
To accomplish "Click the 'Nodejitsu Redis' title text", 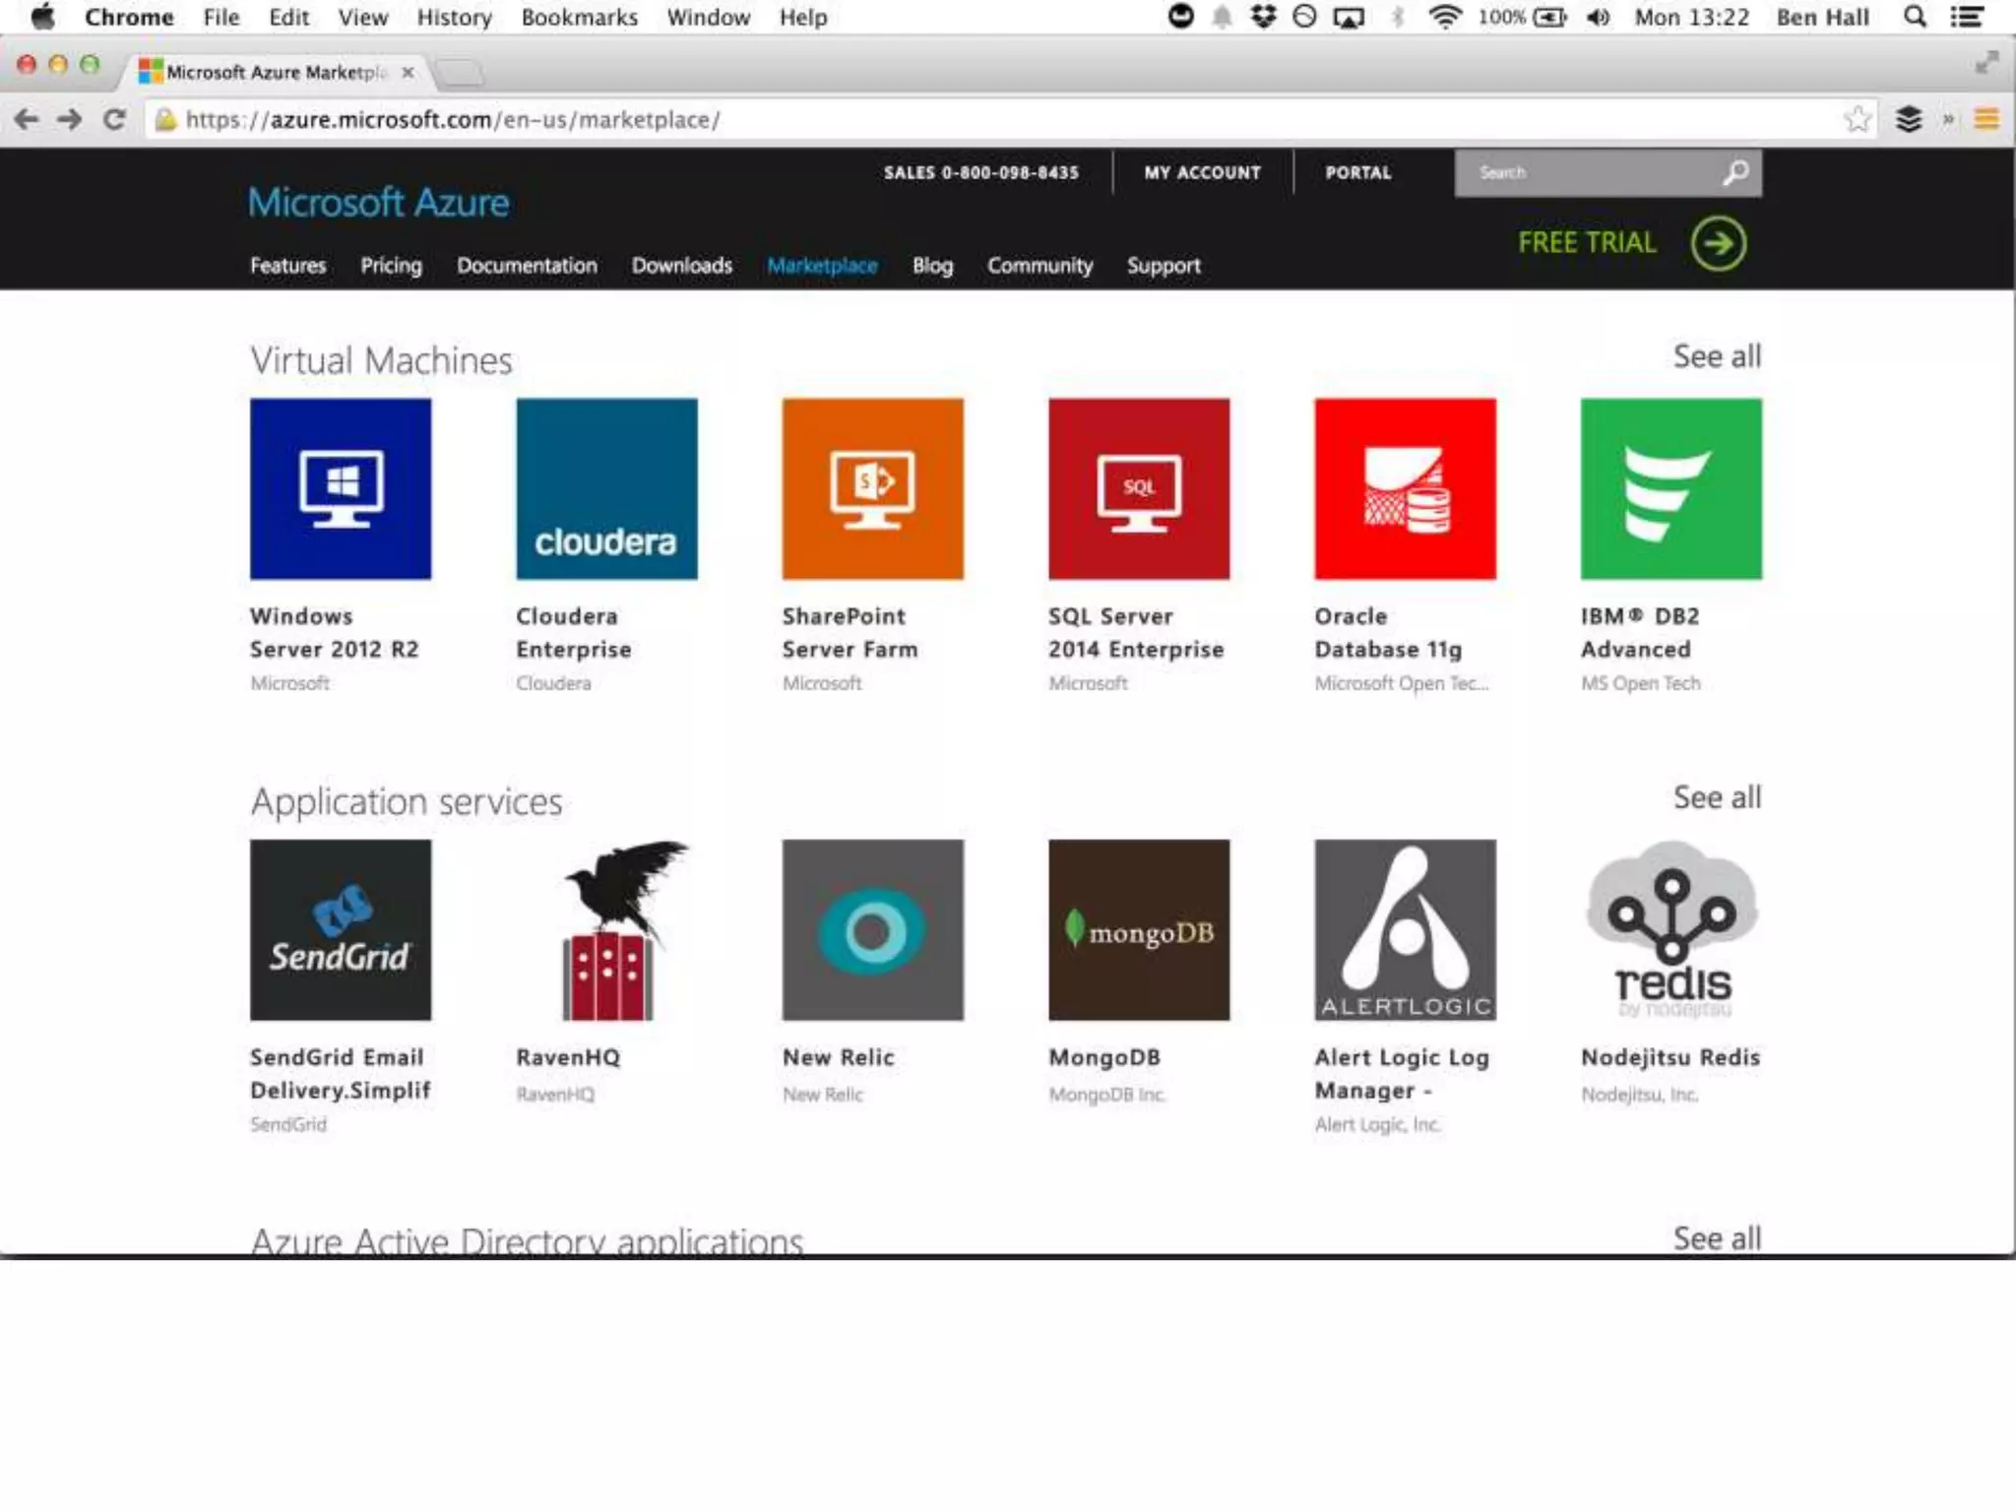I will pos(1670,1057).
